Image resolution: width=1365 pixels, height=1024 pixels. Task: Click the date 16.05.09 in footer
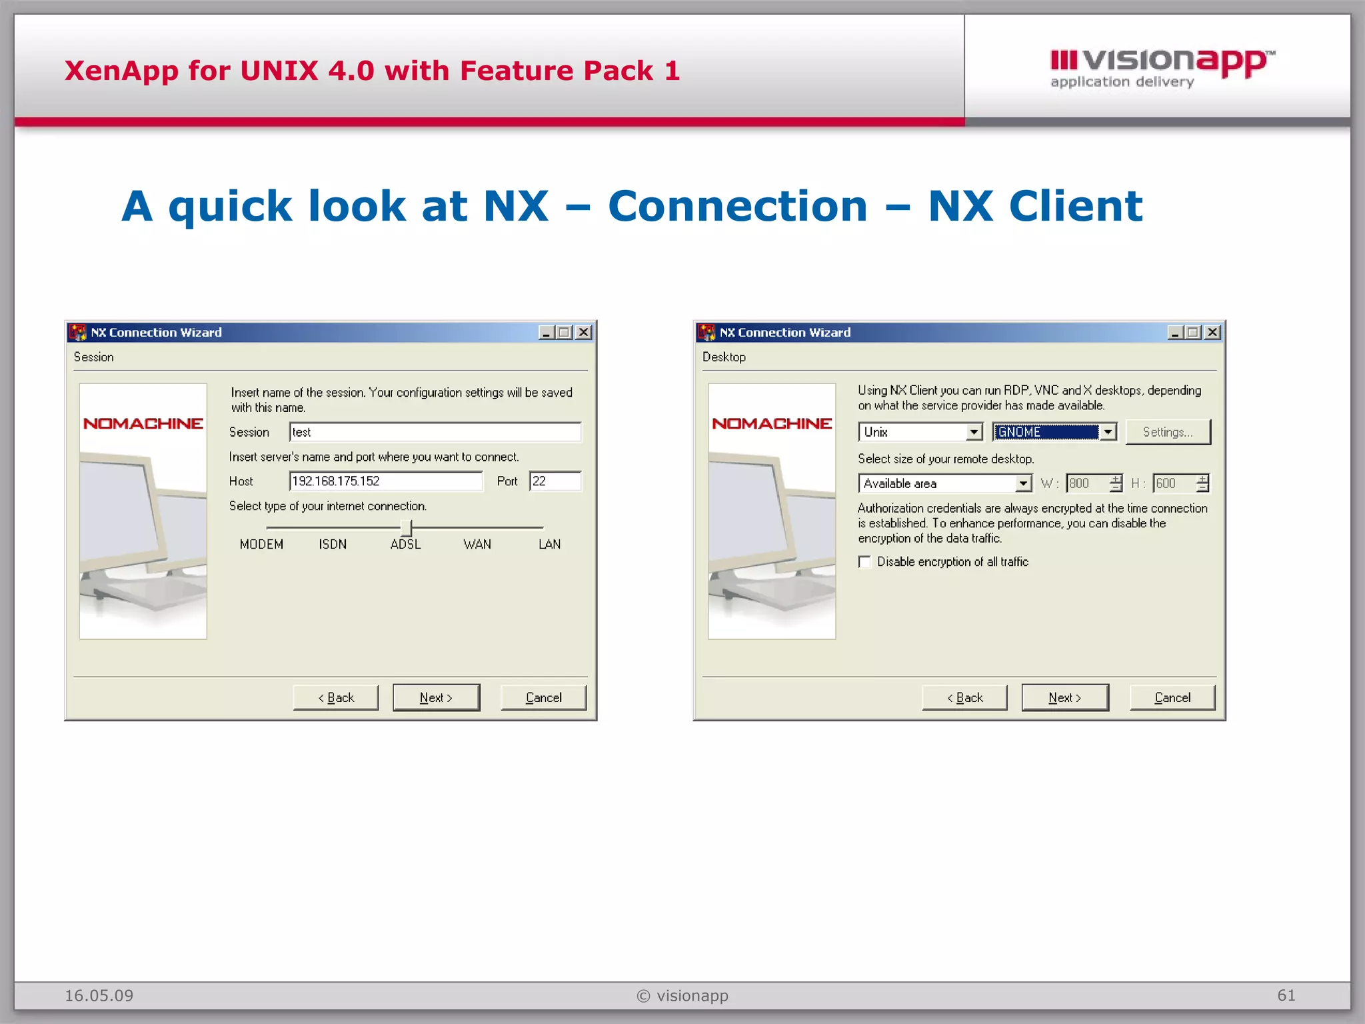coord(99,995)
